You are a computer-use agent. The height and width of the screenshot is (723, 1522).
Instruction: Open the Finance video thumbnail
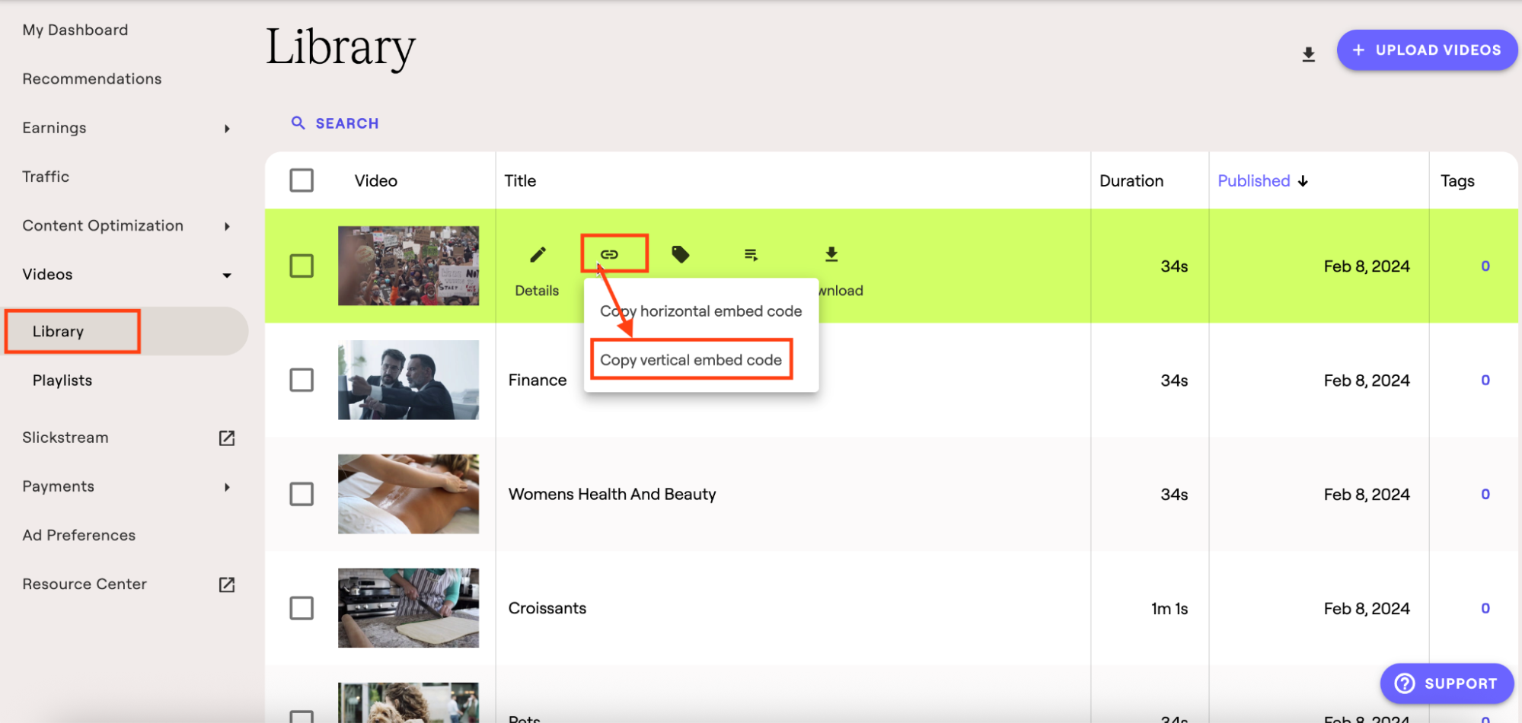pyautogui.click(x=409, y=380)
